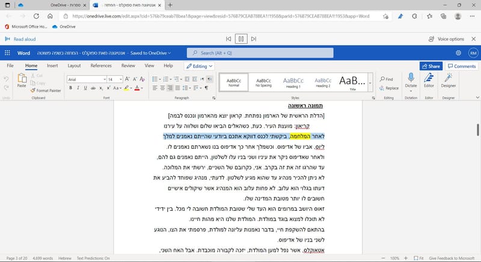Align text right
This screenshot has width=481, height=262.
point(170,88)
